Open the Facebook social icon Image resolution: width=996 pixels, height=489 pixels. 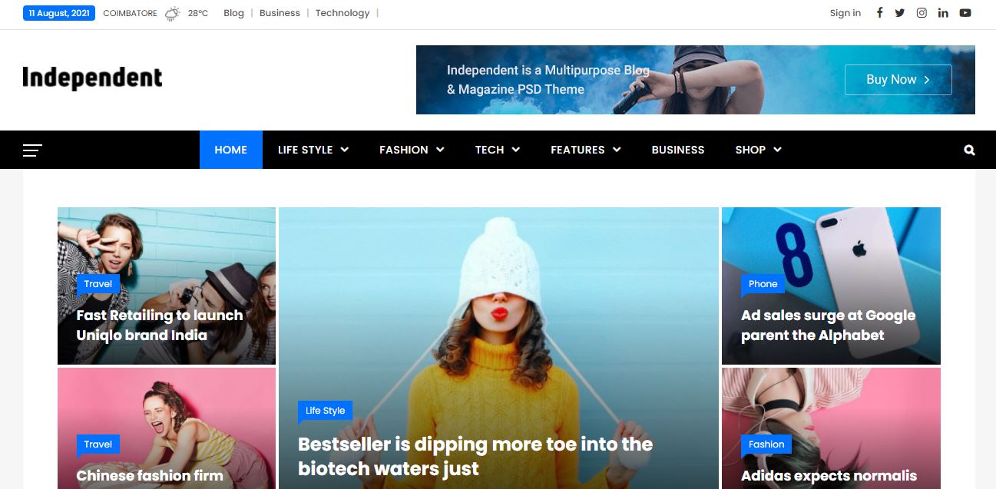(879, 12)
